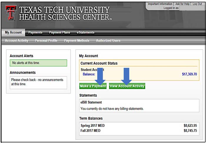This screenshot has width=206, height=143.
Task: Click the View Account Activity button
Action: (127, 86)
